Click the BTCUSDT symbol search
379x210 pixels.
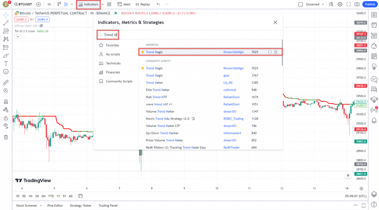23,4
